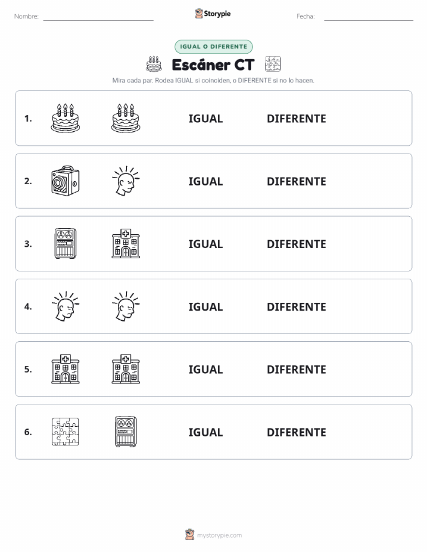Click the hospital building icon in row 3
The height and width of the screenshot is (552, 427).
(126, 244)
